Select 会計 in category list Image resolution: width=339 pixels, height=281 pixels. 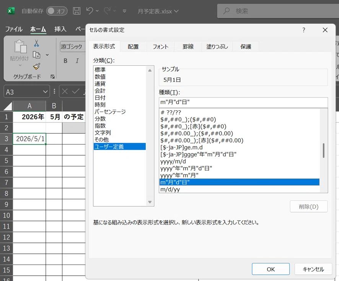tap(120, 91)
